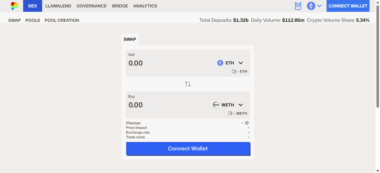
Task: Click the Ethereum network icon in header
Action: (311, 6)
